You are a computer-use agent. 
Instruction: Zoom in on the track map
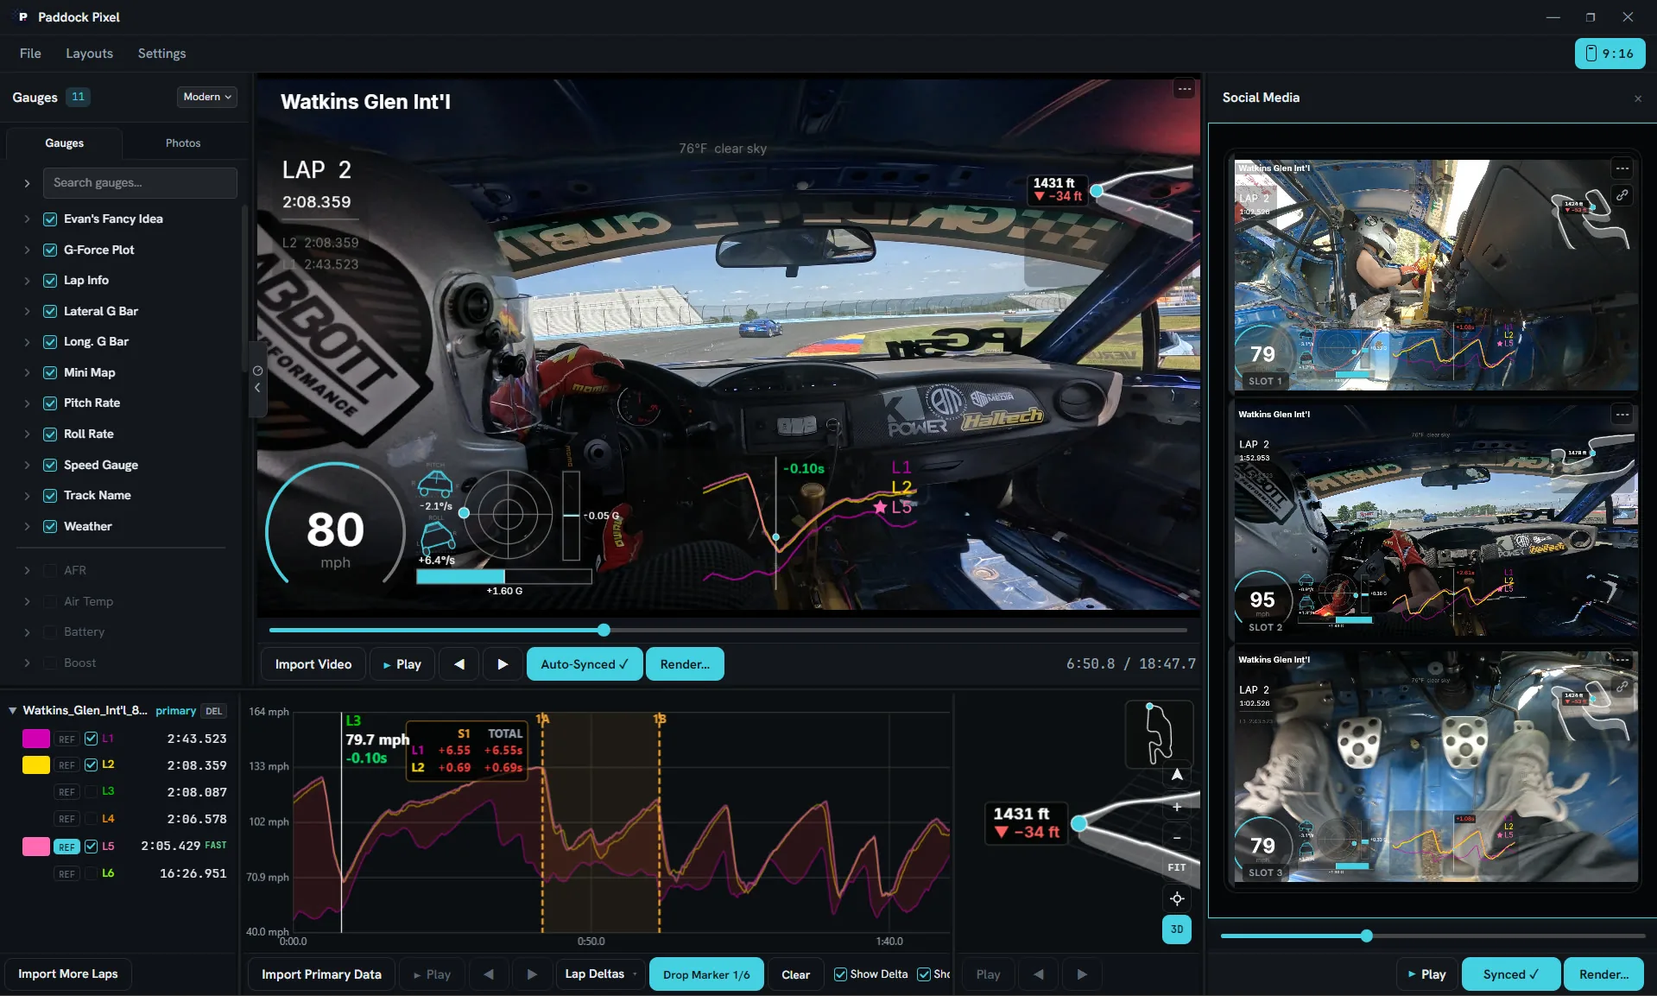pos(1176,807)
